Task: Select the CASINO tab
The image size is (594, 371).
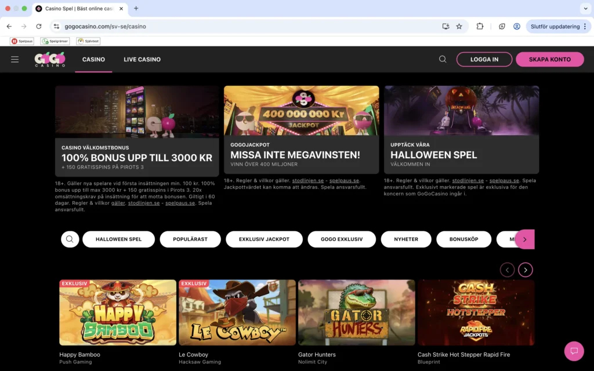Action: pos(93,59)
